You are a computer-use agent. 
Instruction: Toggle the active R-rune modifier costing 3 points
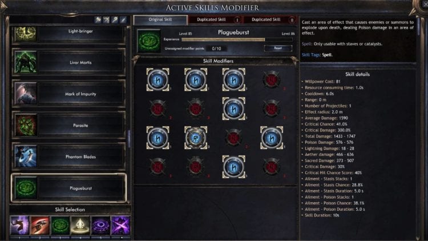pyautogui.click(x=195, y=138)
